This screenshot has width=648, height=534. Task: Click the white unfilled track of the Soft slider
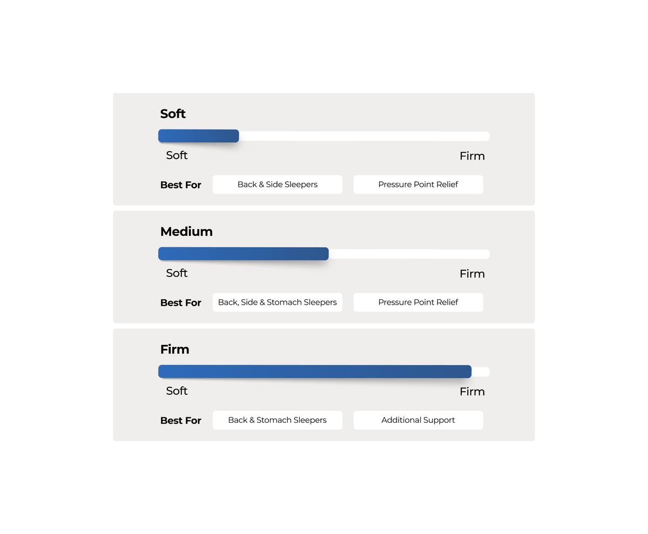point(364,136)
